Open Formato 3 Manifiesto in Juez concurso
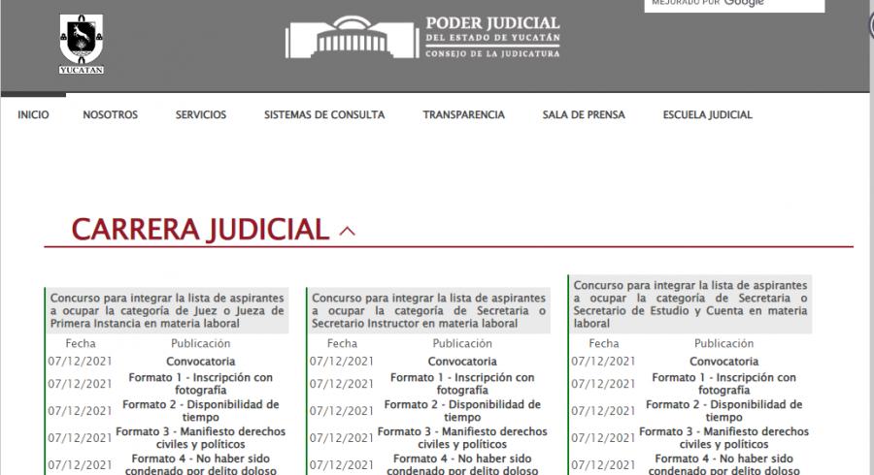 tap(201, 438)
